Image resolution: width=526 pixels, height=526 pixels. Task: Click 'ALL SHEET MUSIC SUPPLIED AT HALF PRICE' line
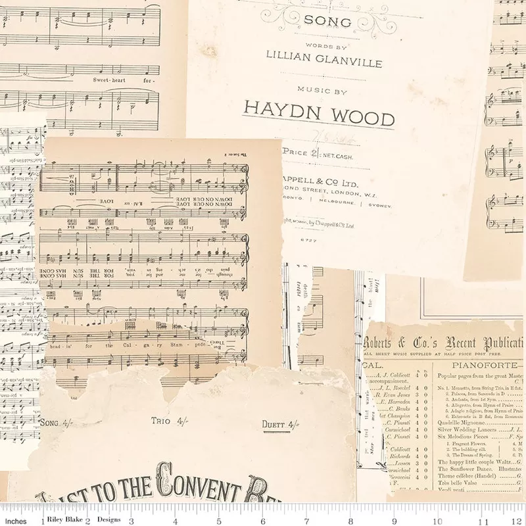433,354
